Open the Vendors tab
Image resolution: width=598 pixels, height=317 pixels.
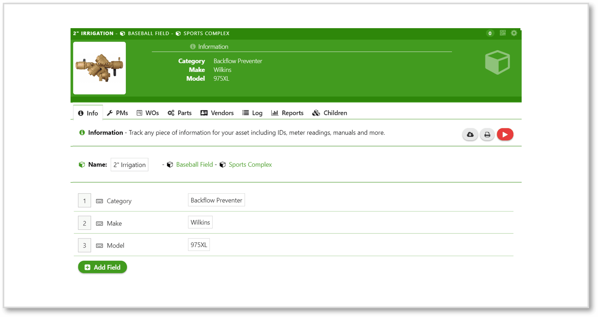217,113
